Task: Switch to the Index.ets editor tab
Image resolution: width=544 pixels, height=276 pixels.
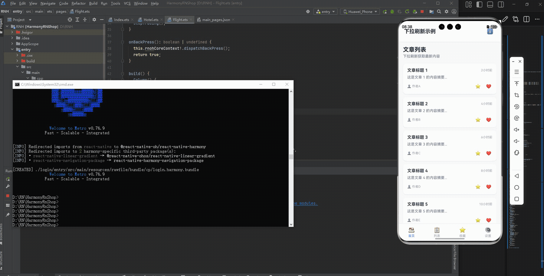Action: [x=121, y=20]
